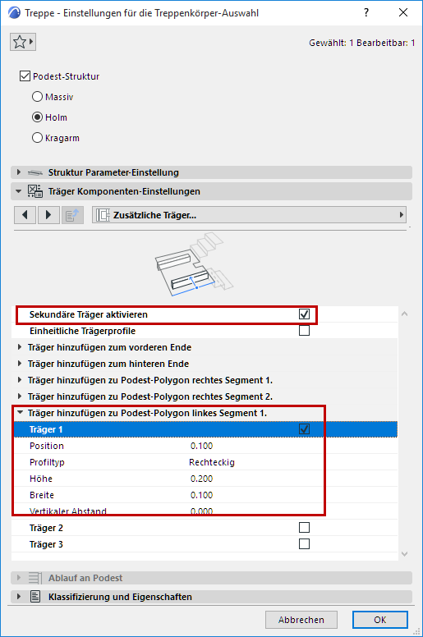Expand Träger hinzufügen zum vorderen Ende
The image size is (423, 637).
pos(20,347)
